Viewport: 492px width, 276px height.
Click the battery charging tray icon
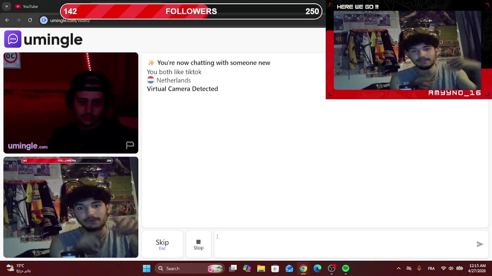click(459, 269)
